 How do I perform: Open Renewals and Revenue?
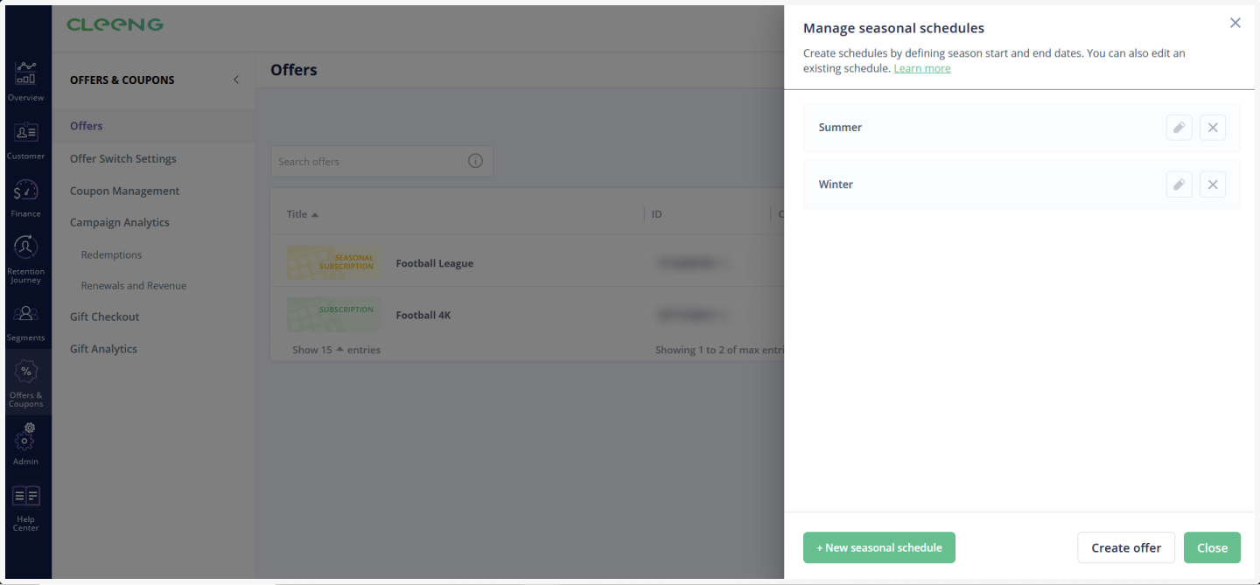(x=134, y=285)
